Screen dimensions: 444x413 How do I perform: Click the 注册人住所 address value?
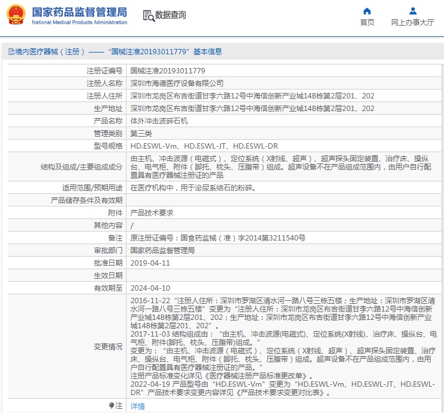pyautogui.click(x=252, y=95)
